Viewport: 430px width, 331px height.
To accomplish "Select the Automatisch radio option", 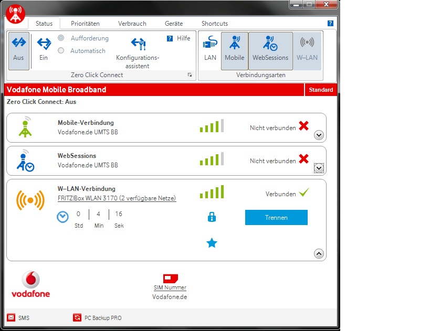I will [x=61, y=50].
